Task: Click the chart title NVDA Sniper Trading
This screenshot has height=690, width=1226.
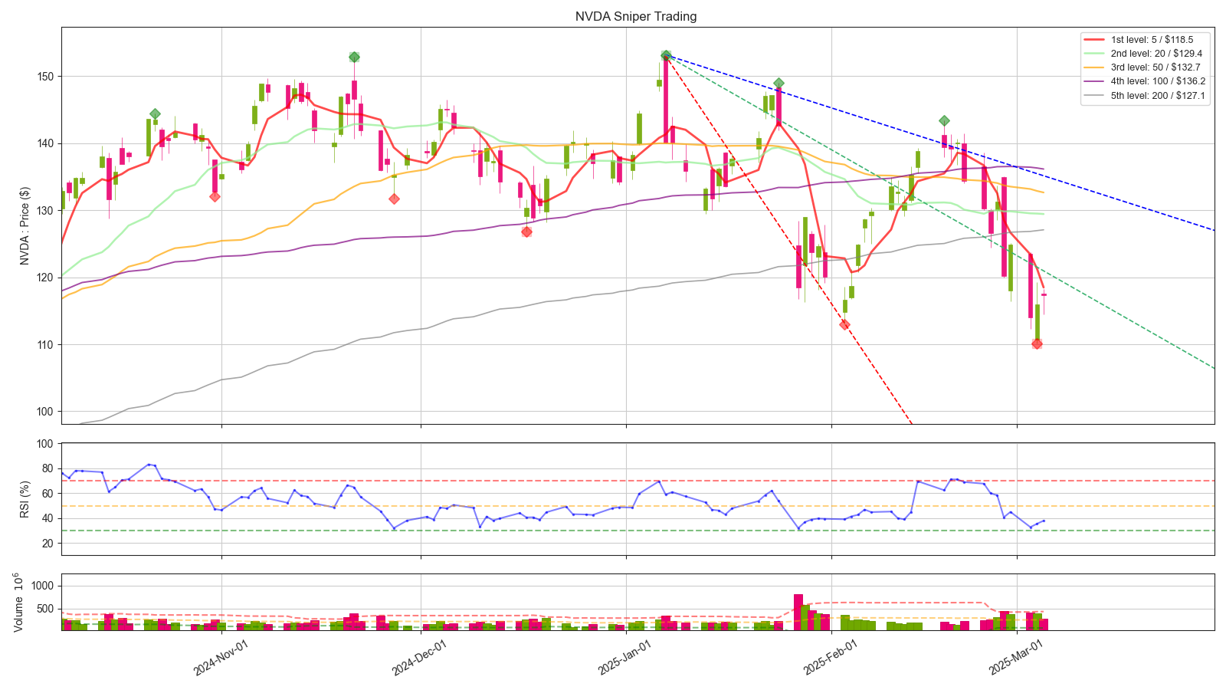Action: tap(636, 16)
